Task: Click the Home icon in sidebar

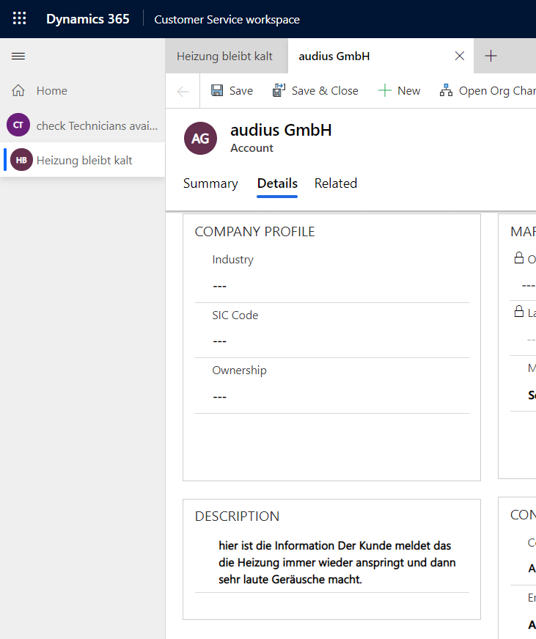Action: coord(18,91)
